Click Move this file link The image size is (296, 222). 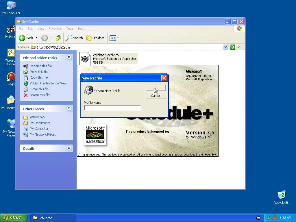(39, 72)
